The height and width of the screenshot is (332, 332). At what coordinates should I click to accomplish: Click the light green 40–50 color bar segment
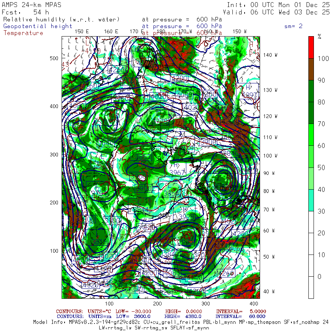[x=311, y=178]
